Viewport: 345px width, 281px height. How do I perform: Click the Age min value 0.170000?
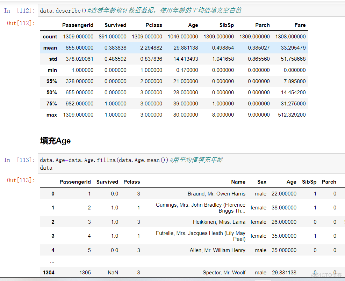pos(187,70)
